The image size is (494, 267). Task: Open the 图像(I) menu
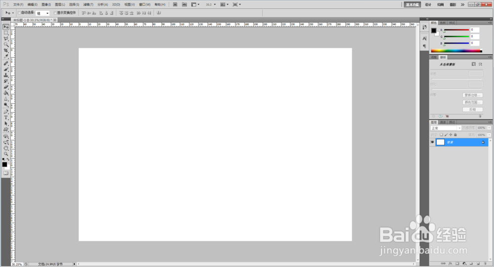(x=46, y=5)
